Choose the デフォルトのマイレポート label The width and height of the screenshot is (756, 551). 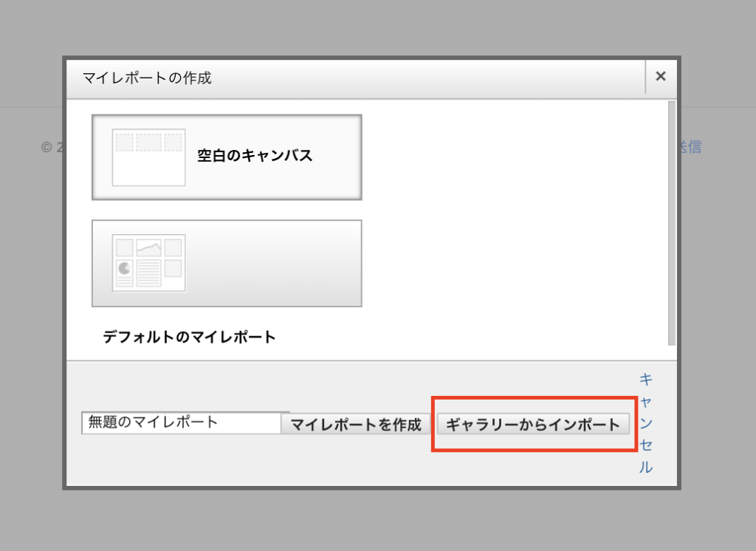[x=189, y=338]
